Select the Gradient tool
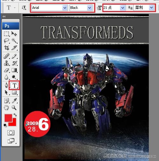The height and width of the screenshot is (161, 159). click(x=14, y=70)
